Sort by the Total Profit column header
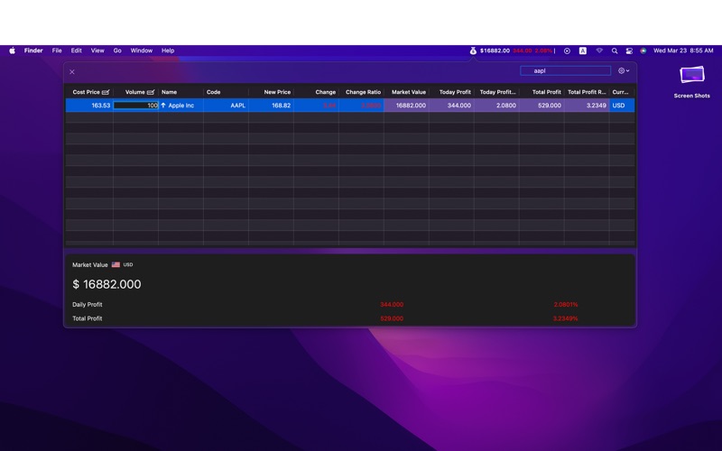The width and height of the screenshot is (722, 451). [542, 92]
